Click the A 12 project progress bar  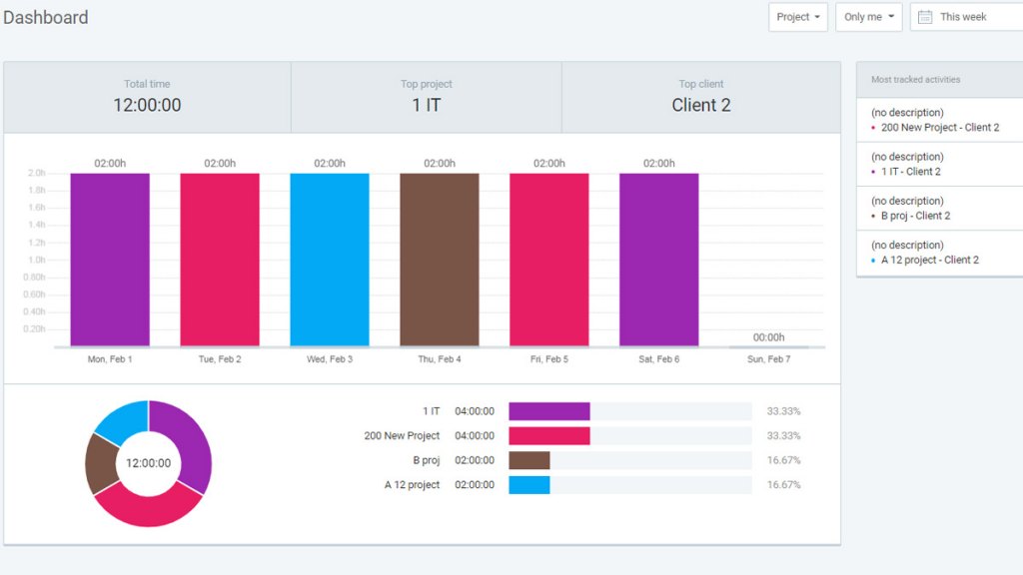(x=529, y=484)
